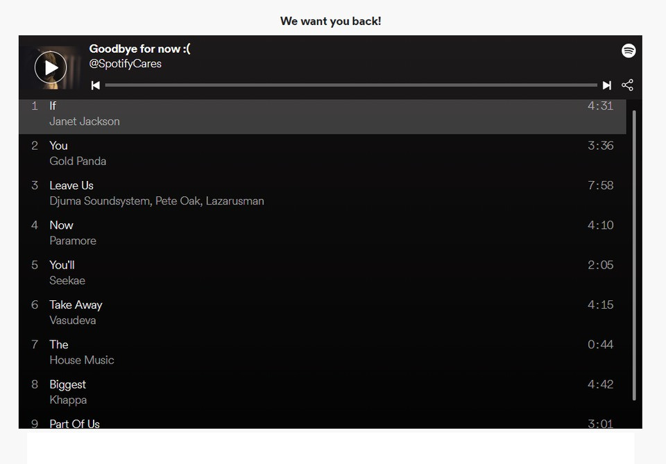Open the @SpotifyCares profile link
The image size is (666, 464).
(x=126, y=64)
